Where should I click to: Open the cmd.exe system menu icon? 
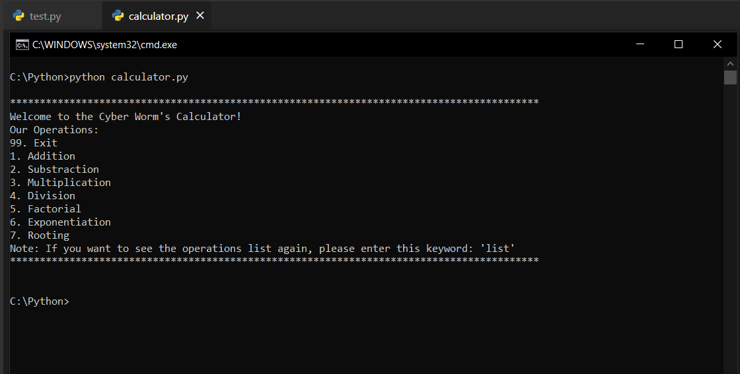22,45
